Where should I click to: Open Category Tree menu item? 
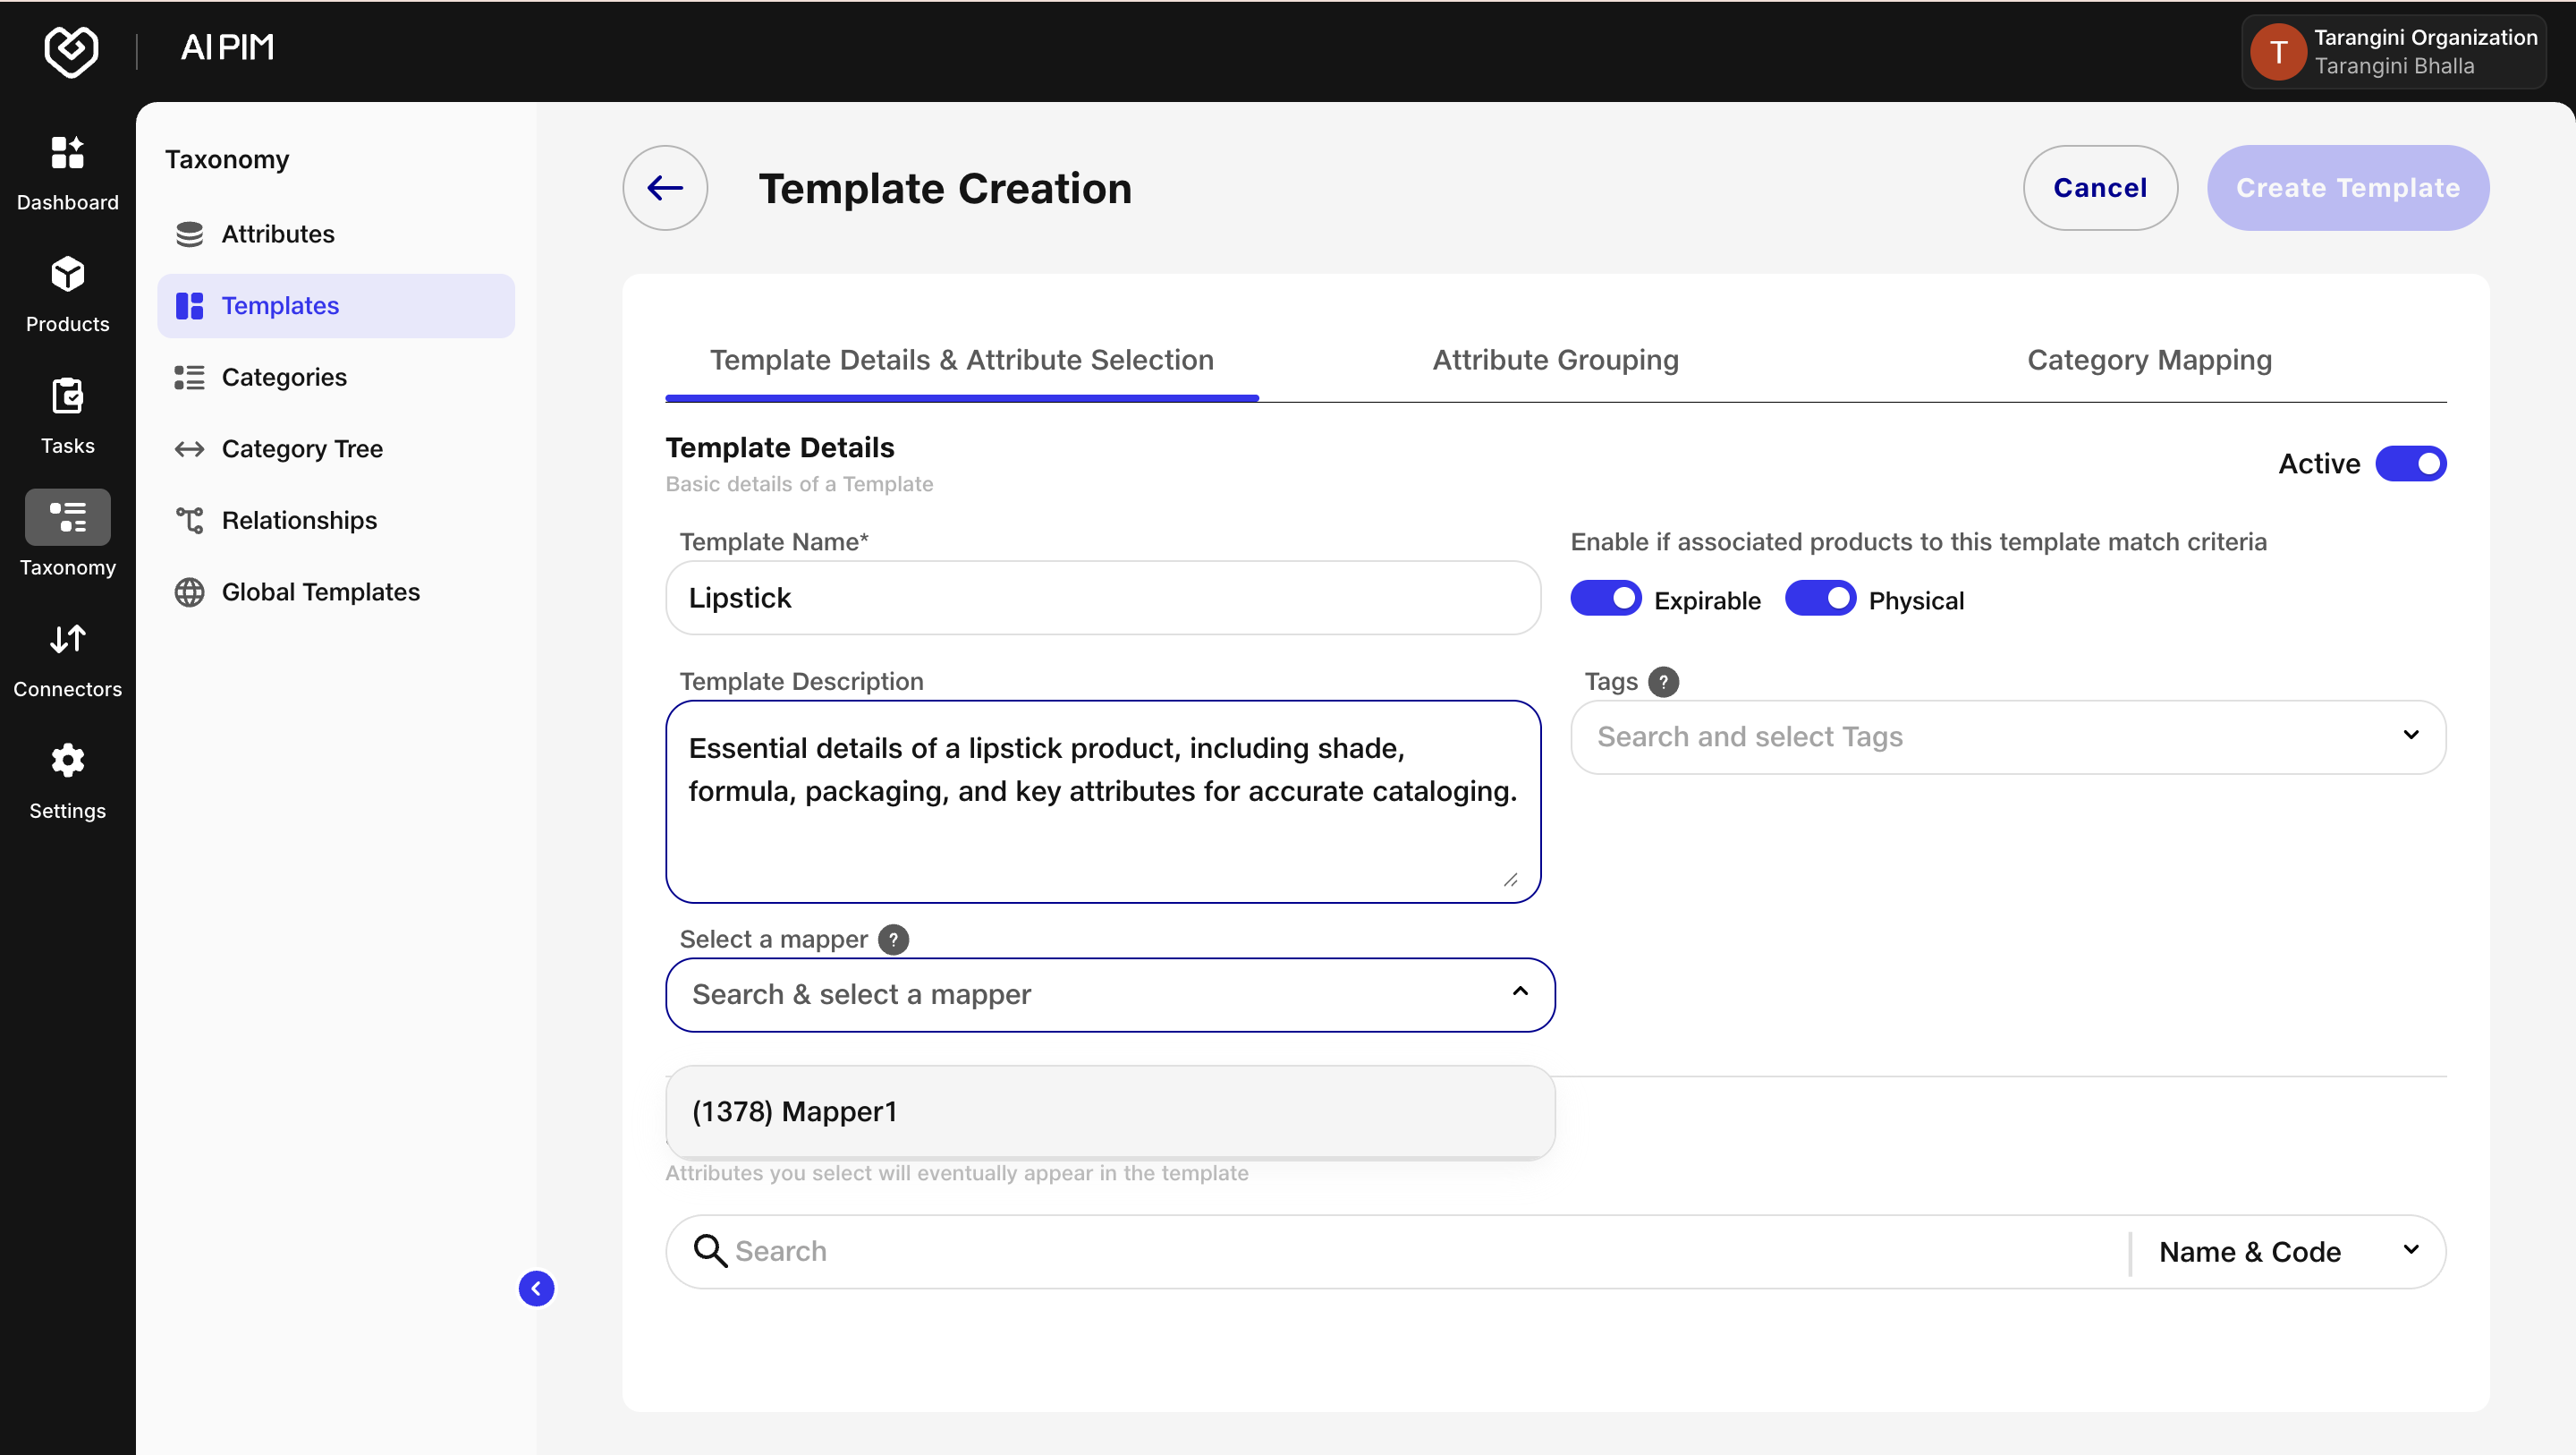[x=336, y=449]
